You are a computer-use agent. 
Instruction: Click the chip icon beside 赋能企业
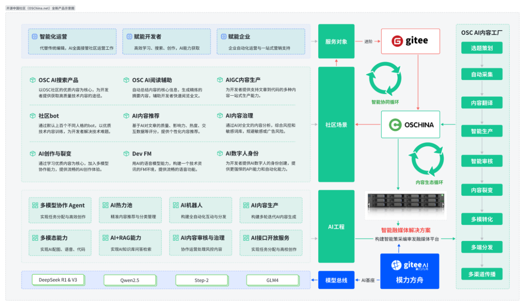click(x=223, y=37)
